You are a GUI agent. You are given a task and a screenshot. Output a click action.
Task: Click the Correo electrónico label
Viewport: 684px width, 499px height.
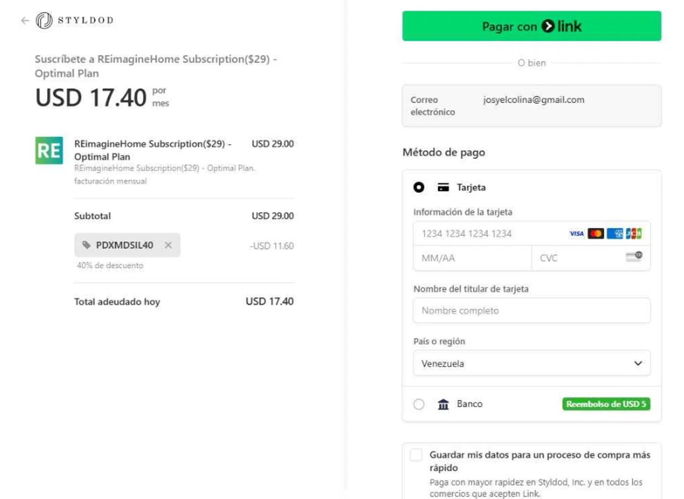point(433,106)
